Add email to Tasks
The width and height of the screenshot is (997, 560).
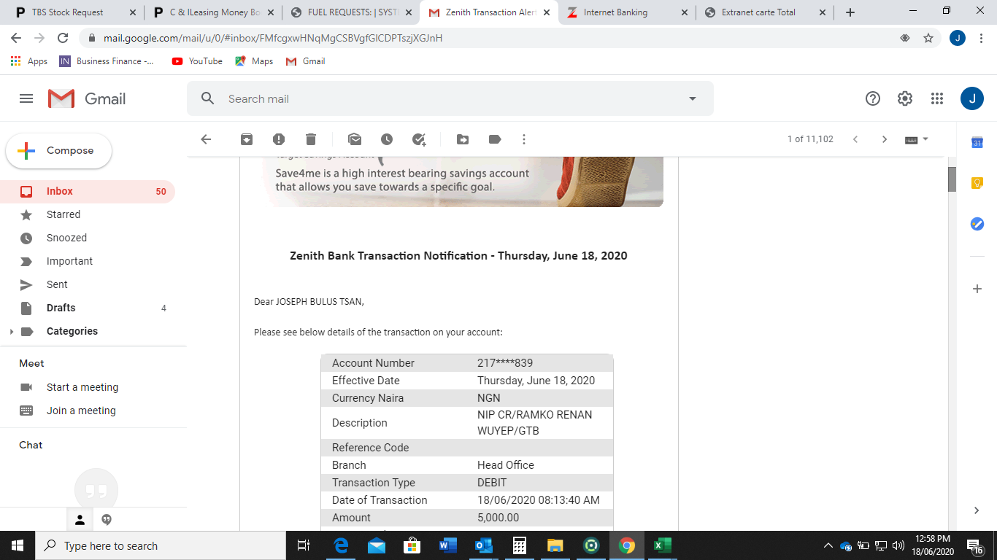pos(419,139)
